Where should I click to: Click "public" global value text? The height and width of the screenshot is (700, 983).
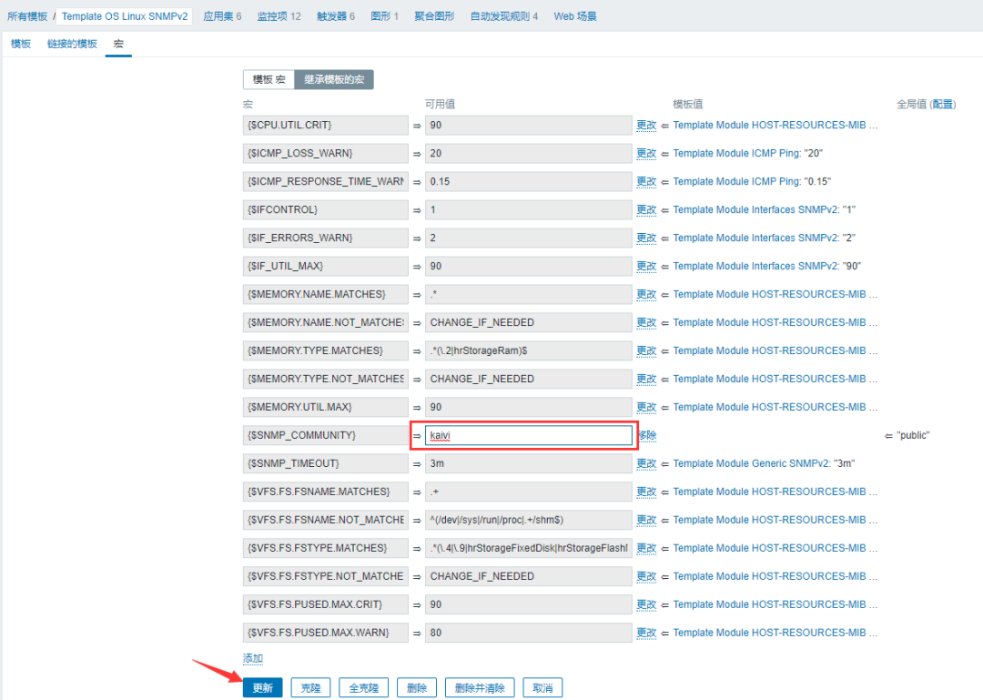pos(913,435)
